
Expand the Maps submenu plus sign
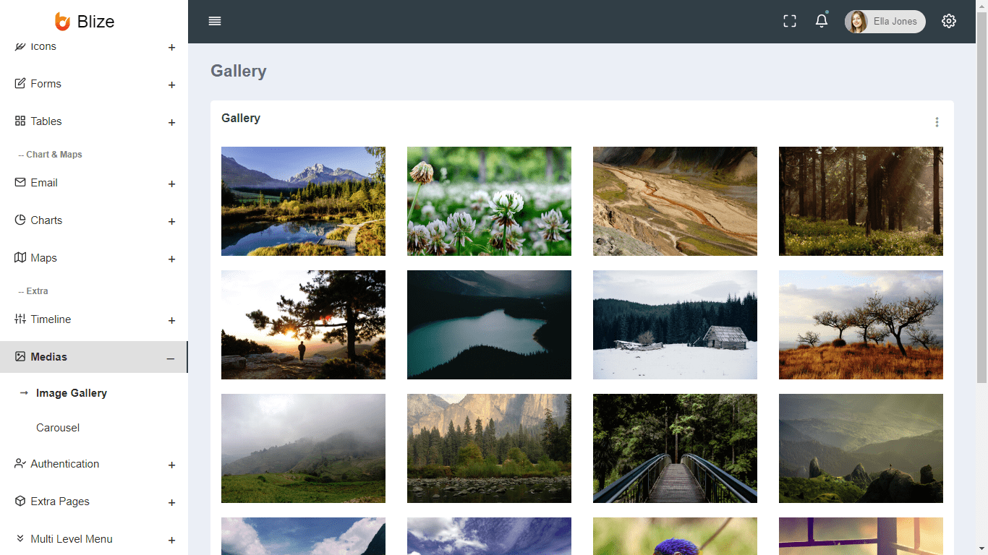[x=171, y=259]
